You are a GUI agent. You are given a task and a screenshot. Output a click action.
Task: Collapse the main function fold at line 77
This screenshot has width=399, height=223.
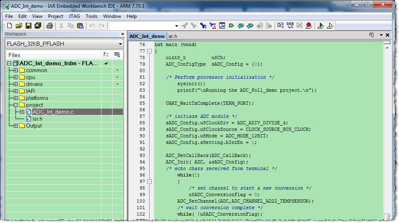click(150, 51)
